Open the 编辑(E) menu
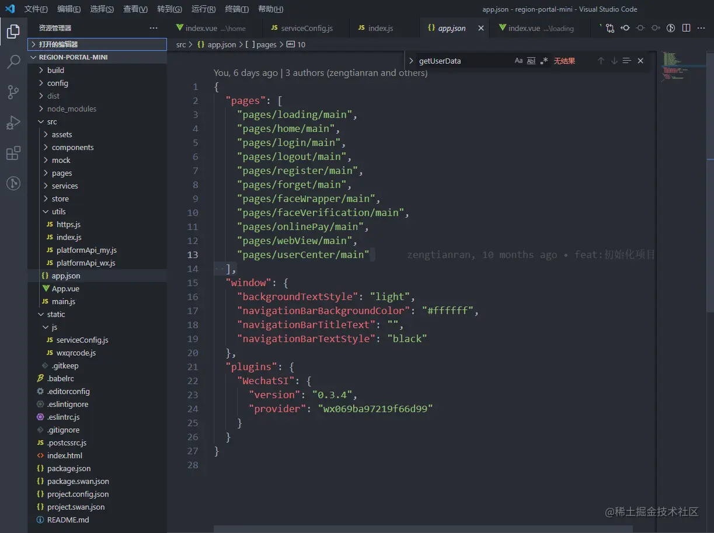 69,9
